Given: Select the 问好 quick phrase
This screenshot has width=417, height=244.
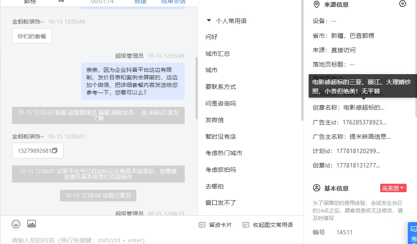Looking at the screenshot, I should click(211, 37).
